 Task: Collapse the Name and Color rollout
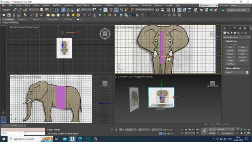point(233,68)
